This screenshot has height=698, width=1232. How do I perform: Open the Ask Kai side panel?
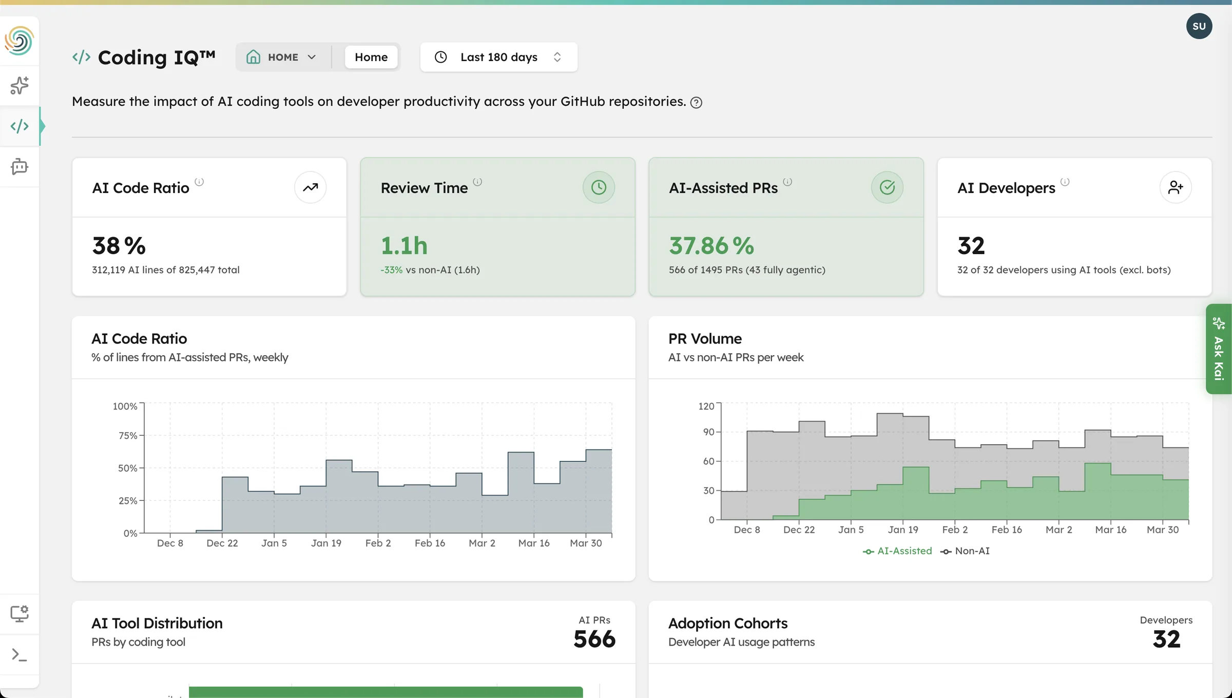1219,350
